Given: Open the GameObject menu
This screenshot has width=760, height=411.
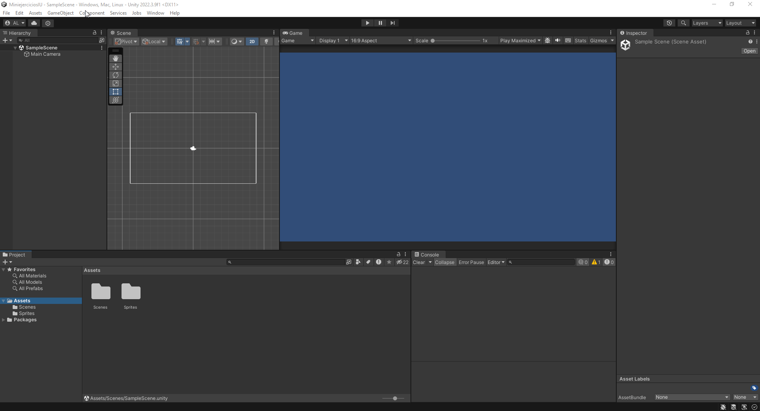Looking at the screenshot, I should click(x=60, y=13).
